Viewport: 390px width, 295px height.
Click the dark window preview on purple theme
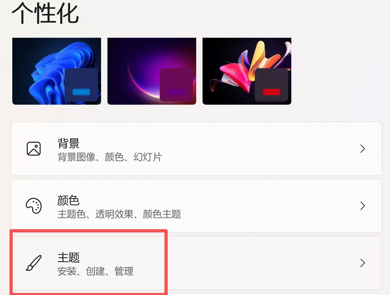point(176,85)
